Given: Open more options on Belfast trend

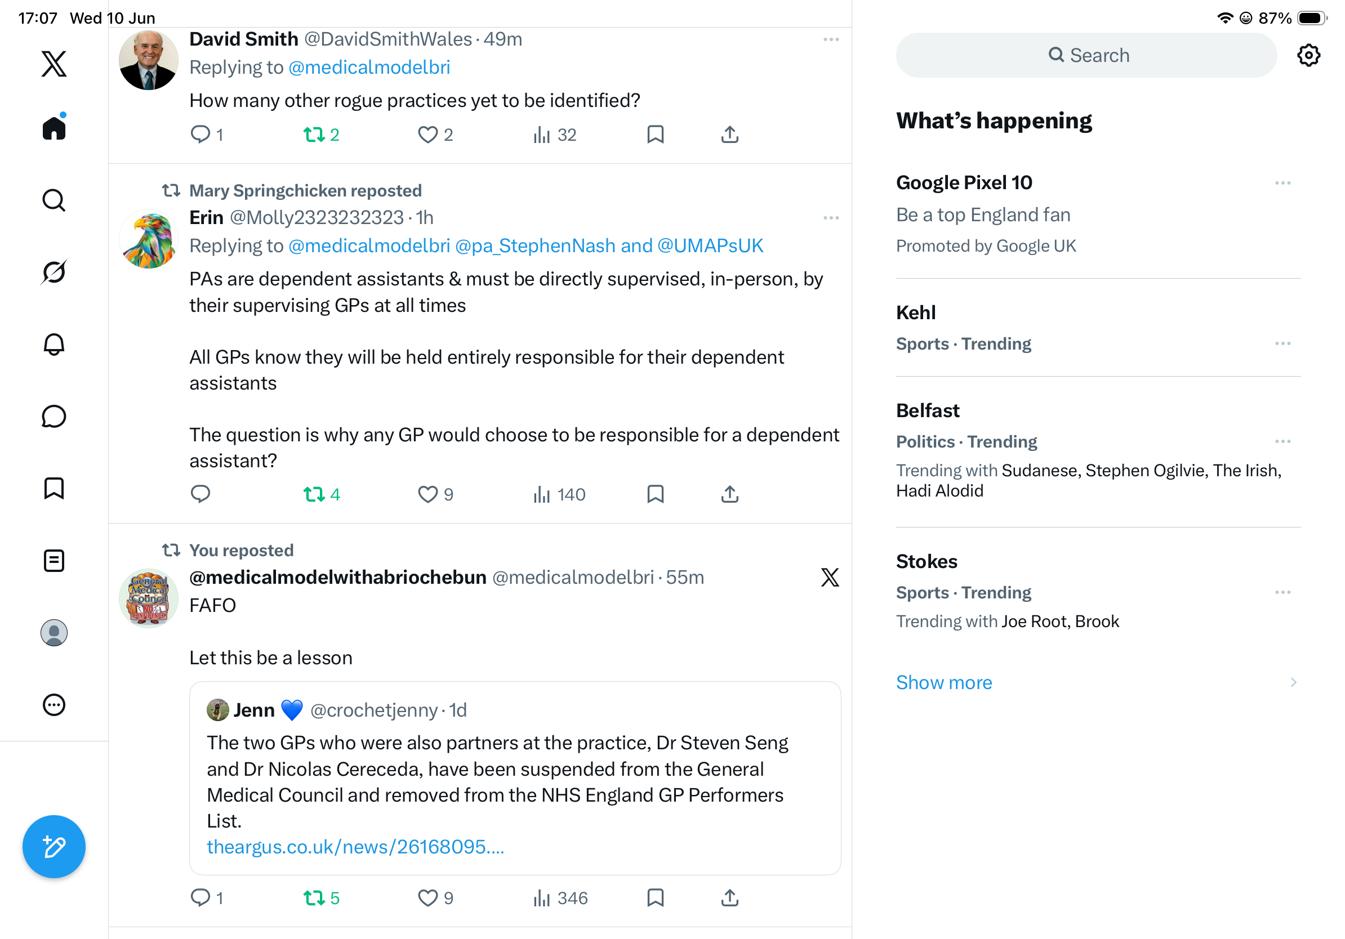Looking at the screenshot, I should click(x=1282, y=441).
